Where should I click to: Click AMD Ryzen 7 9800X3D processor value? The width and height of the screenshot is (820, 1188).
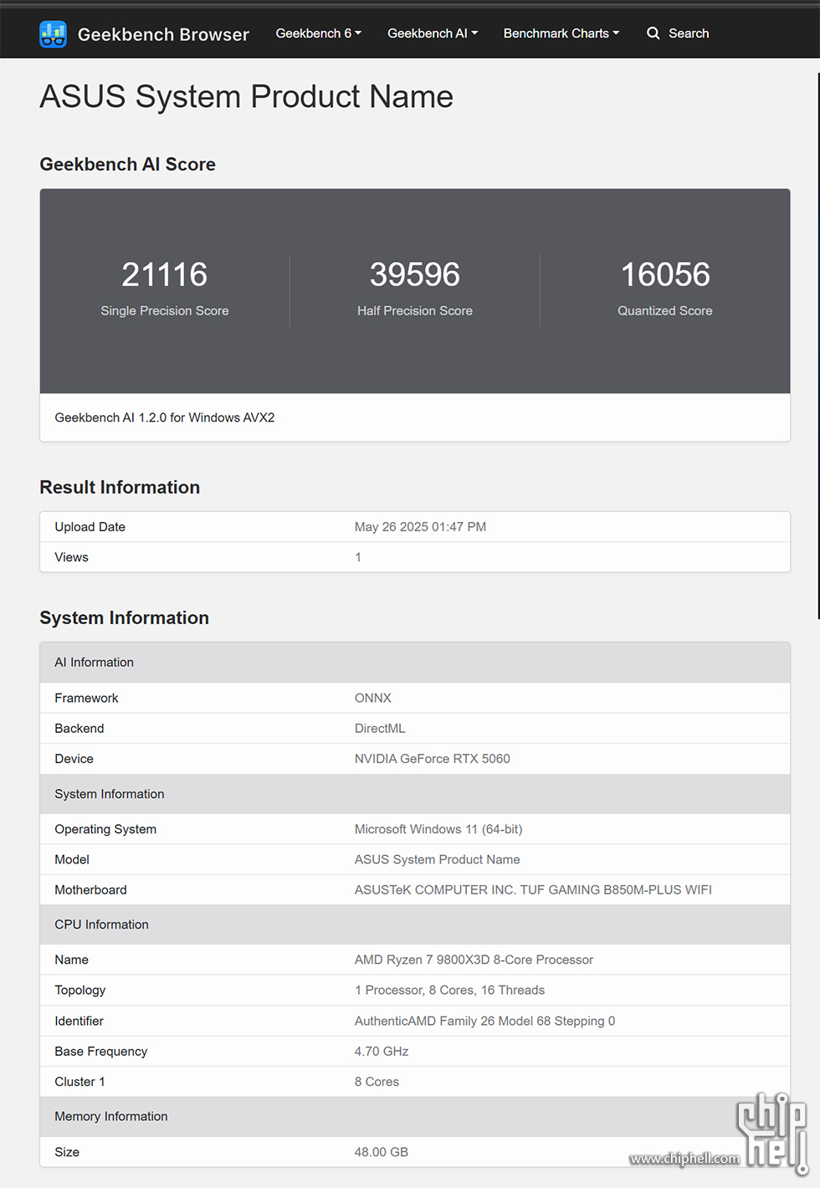[474, 960]
